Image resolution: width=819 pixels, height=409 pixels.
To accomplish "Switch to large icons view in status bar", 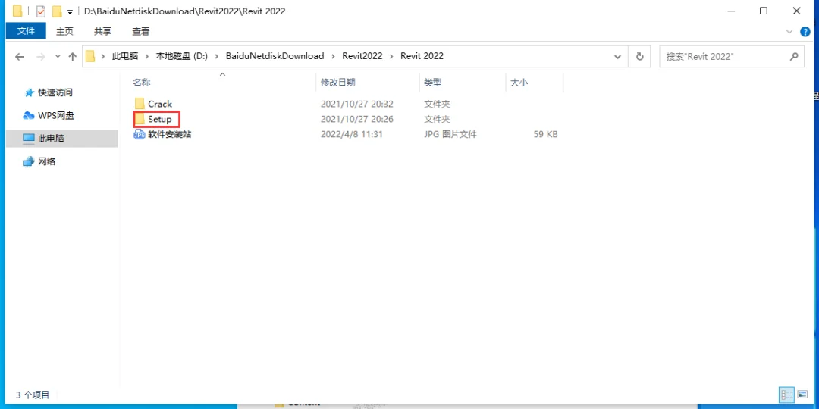I will point(802,394).
